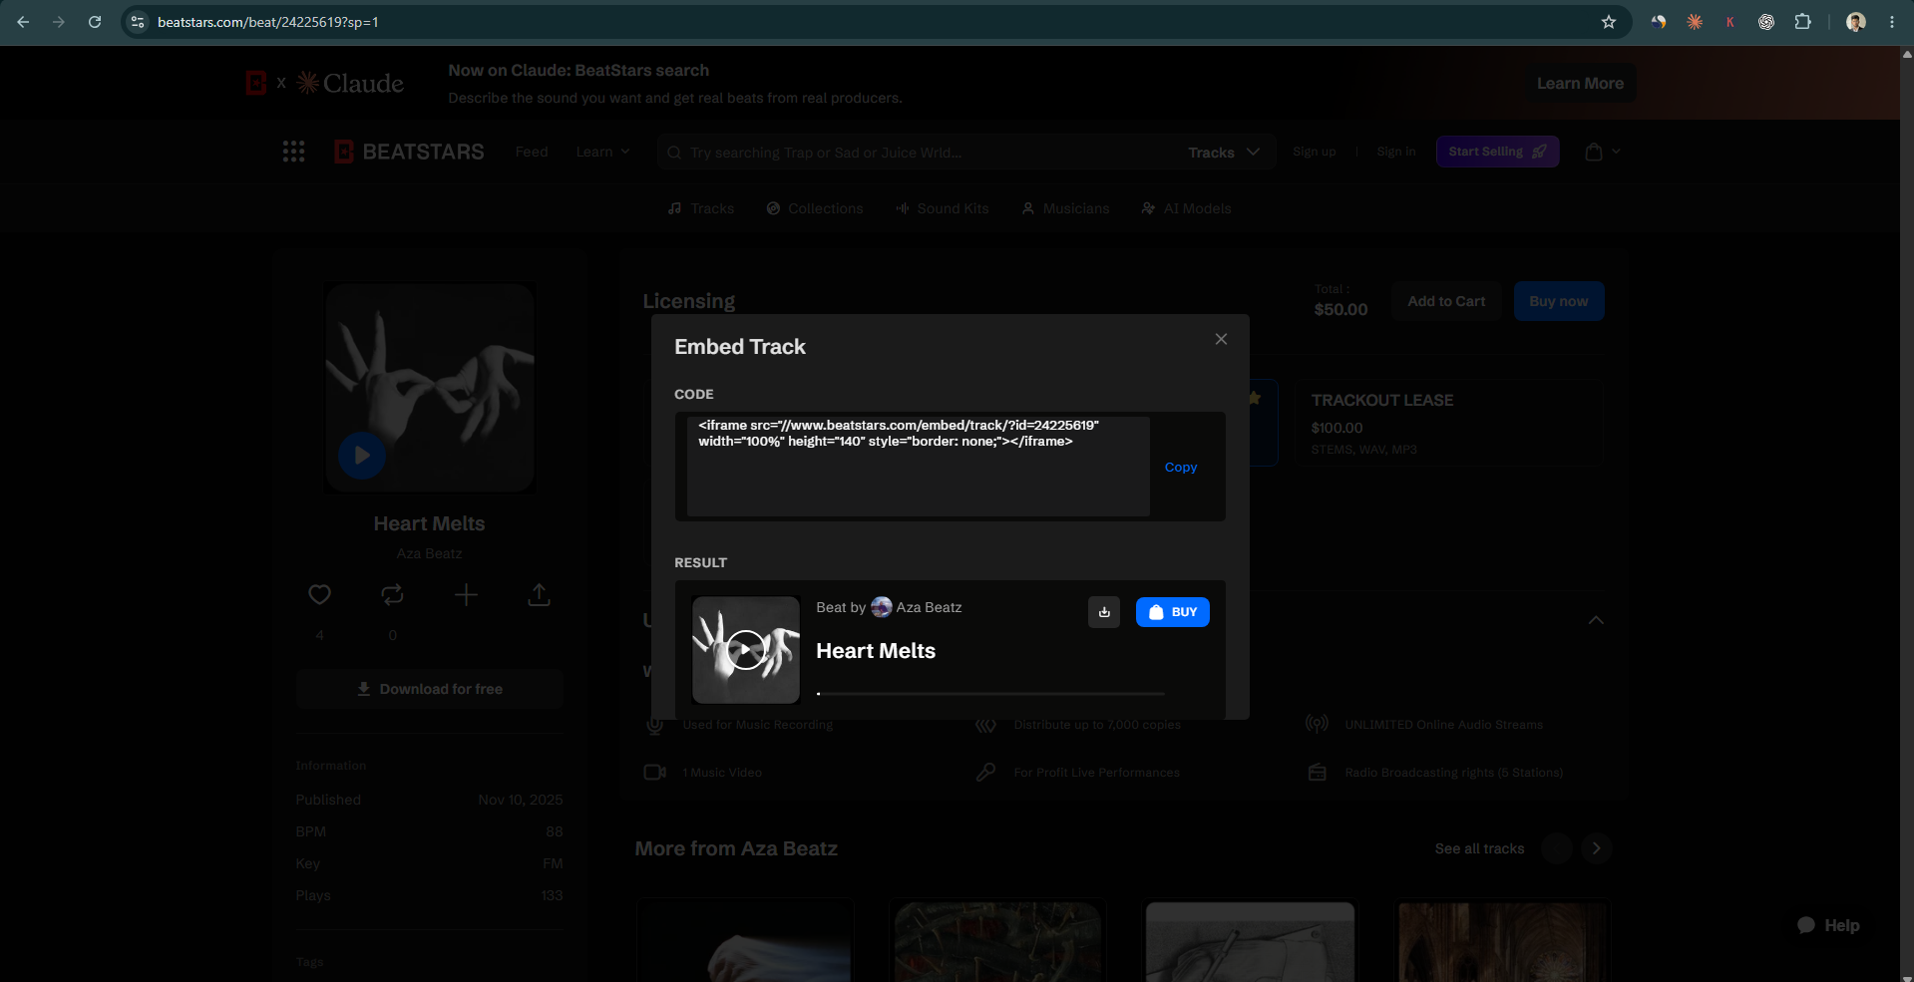
Task: Open the apps grid menu icon
Action: coord(293,152)
